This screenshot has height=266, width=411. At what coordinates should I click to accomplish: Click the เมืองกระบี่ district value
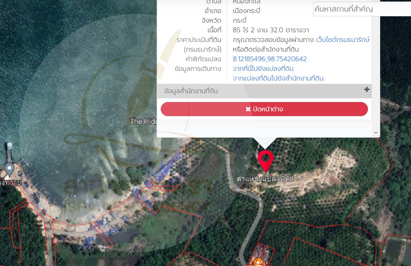pos(246,11)
